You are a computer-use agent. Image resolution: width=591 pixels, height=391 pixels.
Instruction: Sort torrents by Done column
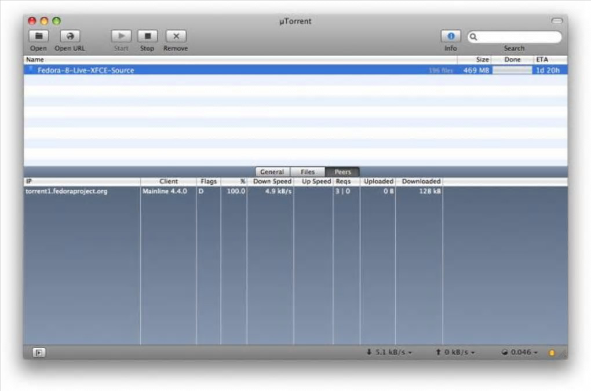coord(512,60)
